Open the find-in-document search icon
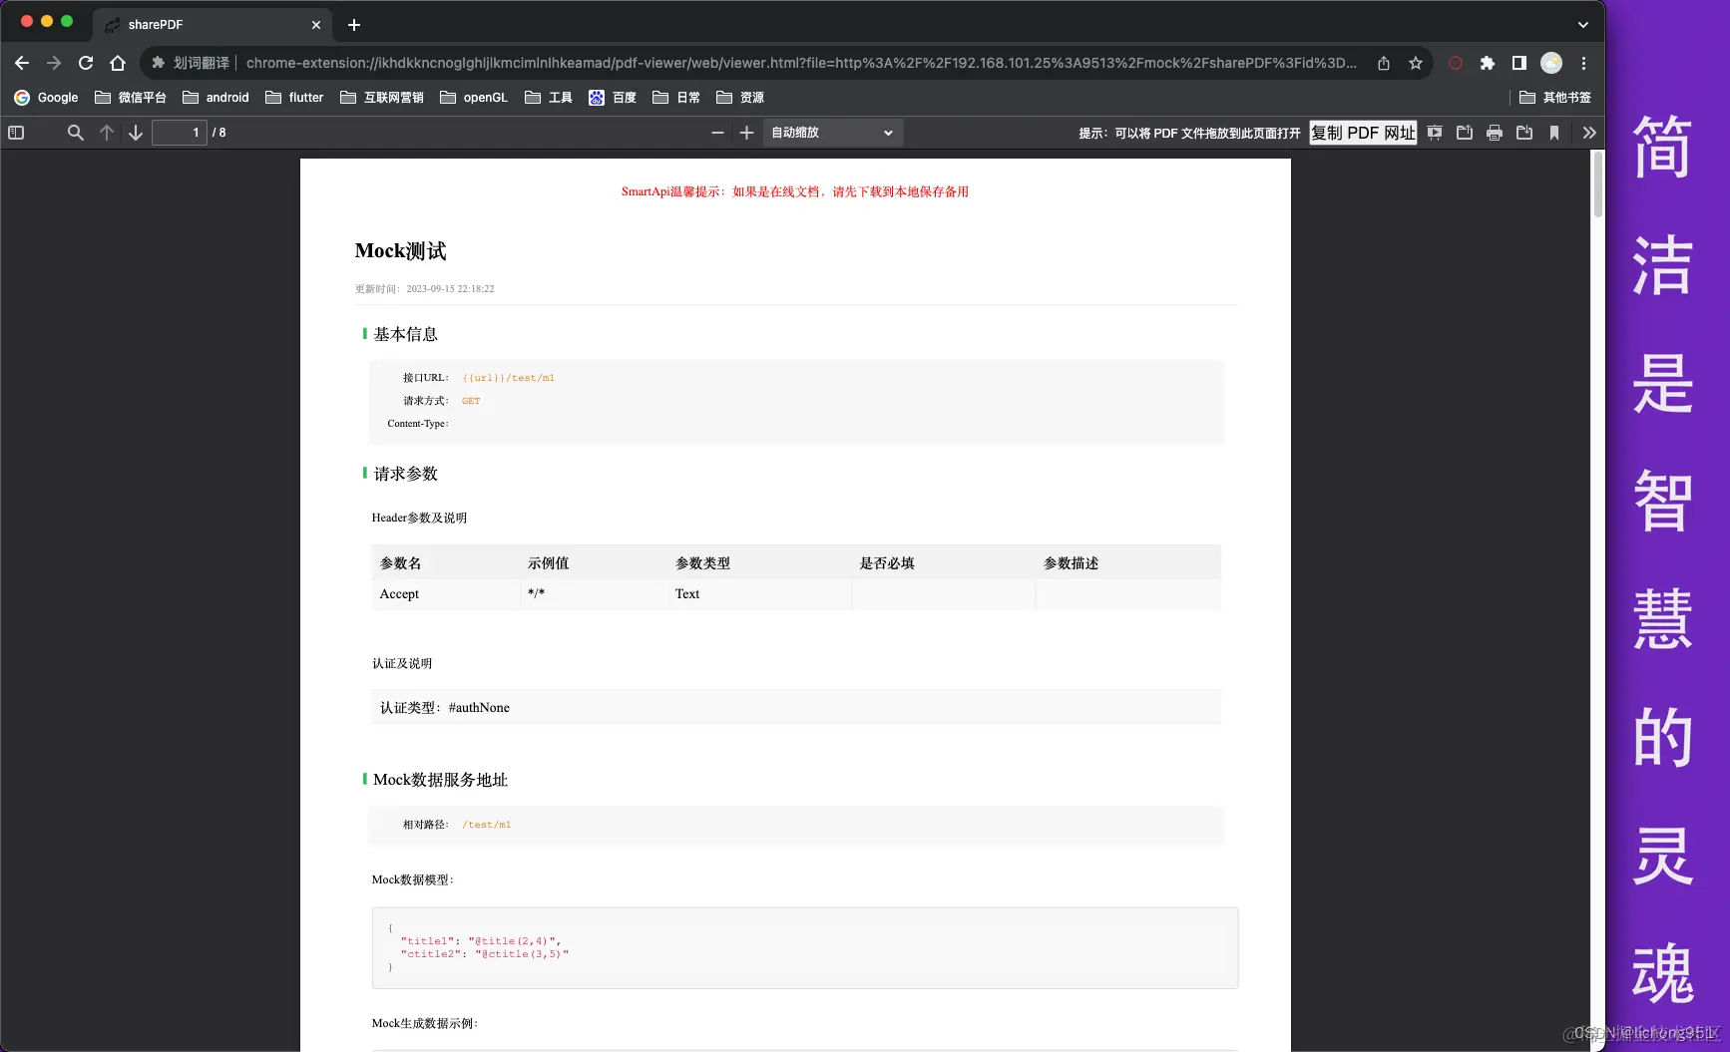 (x=75, y=132)
